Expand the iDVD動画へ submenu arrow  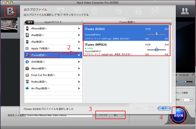(x=79, y=62)
